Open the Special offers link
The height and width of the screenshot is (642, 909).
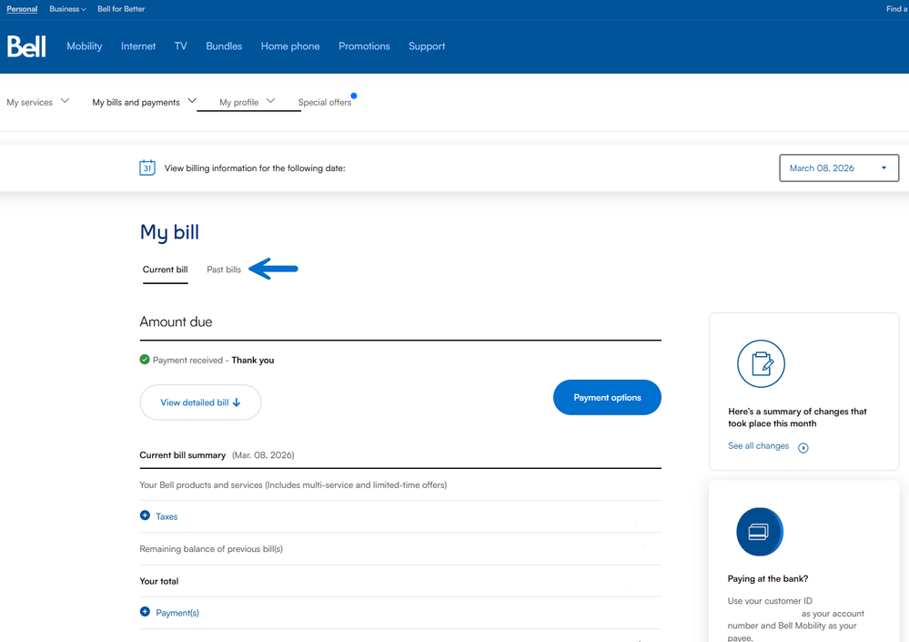pyautogui.click(x=325, y=102)
